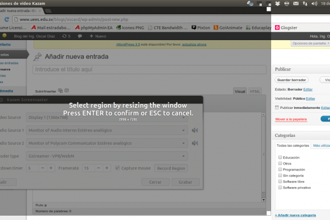Switch to the Visual editor tab
This screenshot has width=330, height=220.
240,91
